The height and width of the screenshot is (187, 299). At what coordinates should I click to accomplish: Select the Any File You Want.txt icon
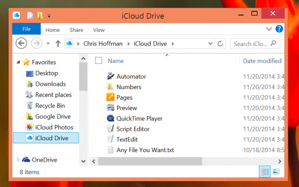click(x=110, y=150)
